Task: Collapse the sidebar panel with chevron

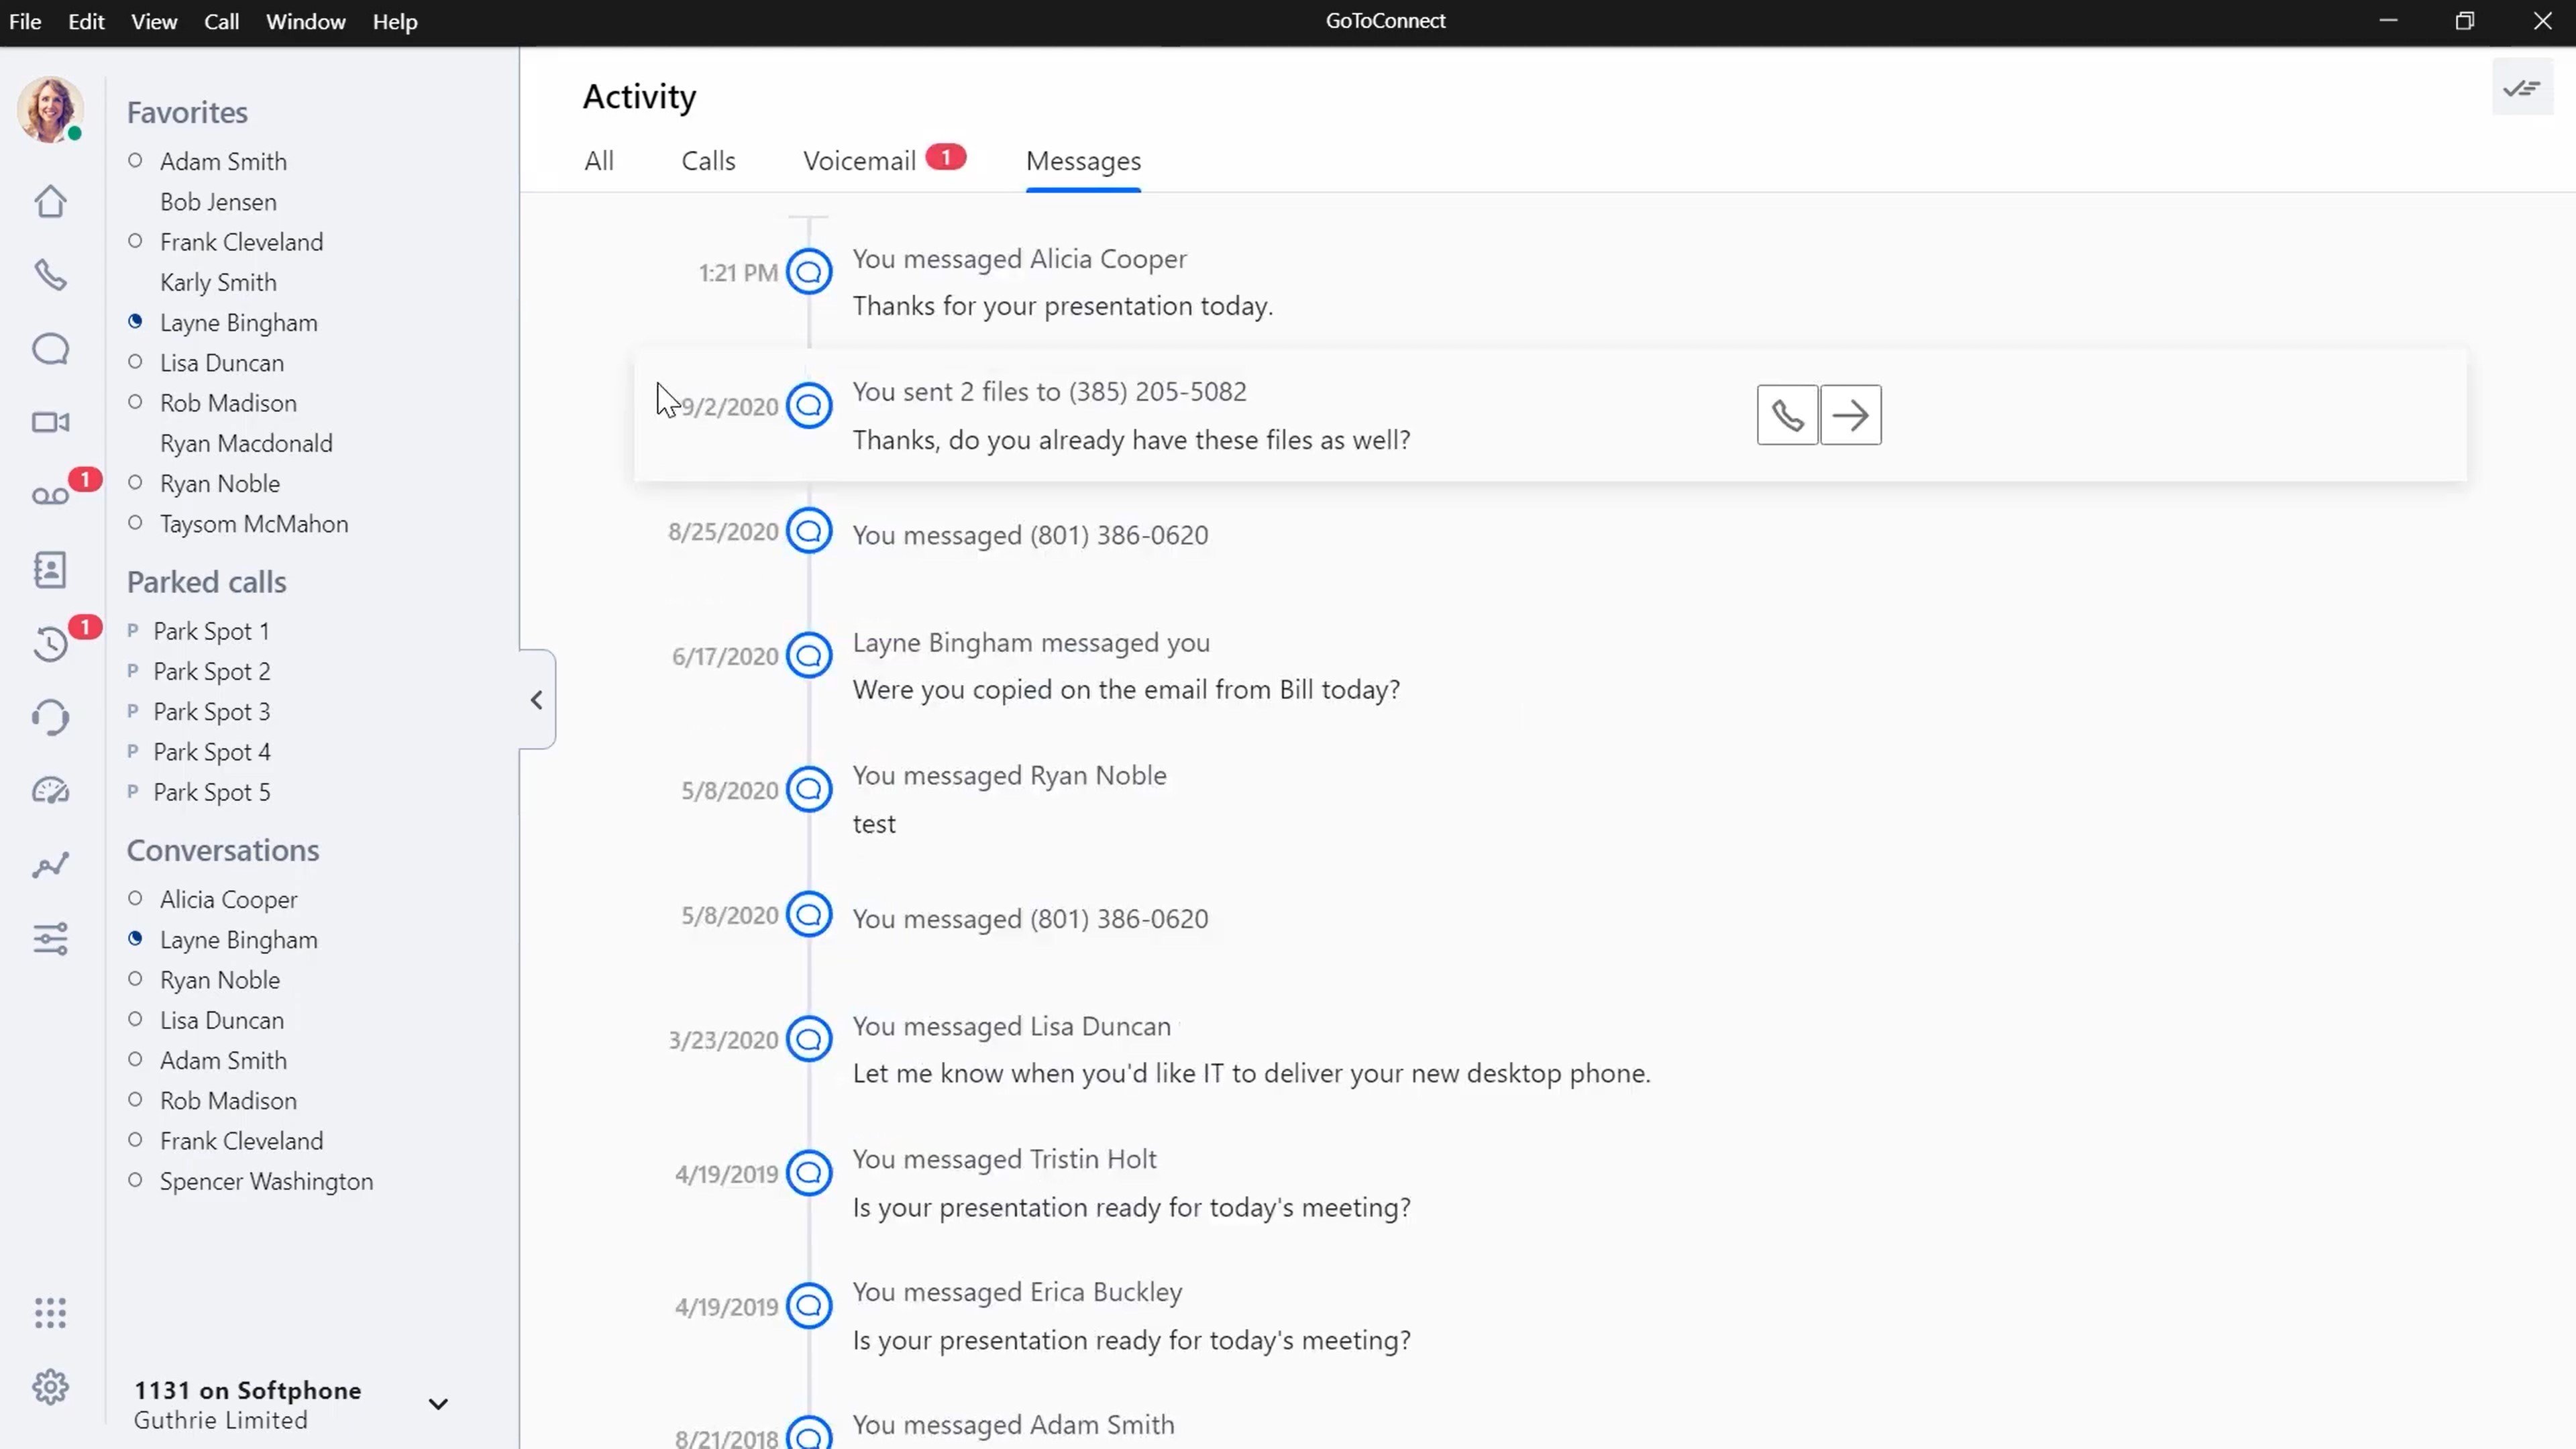Action: coord(537,700)
